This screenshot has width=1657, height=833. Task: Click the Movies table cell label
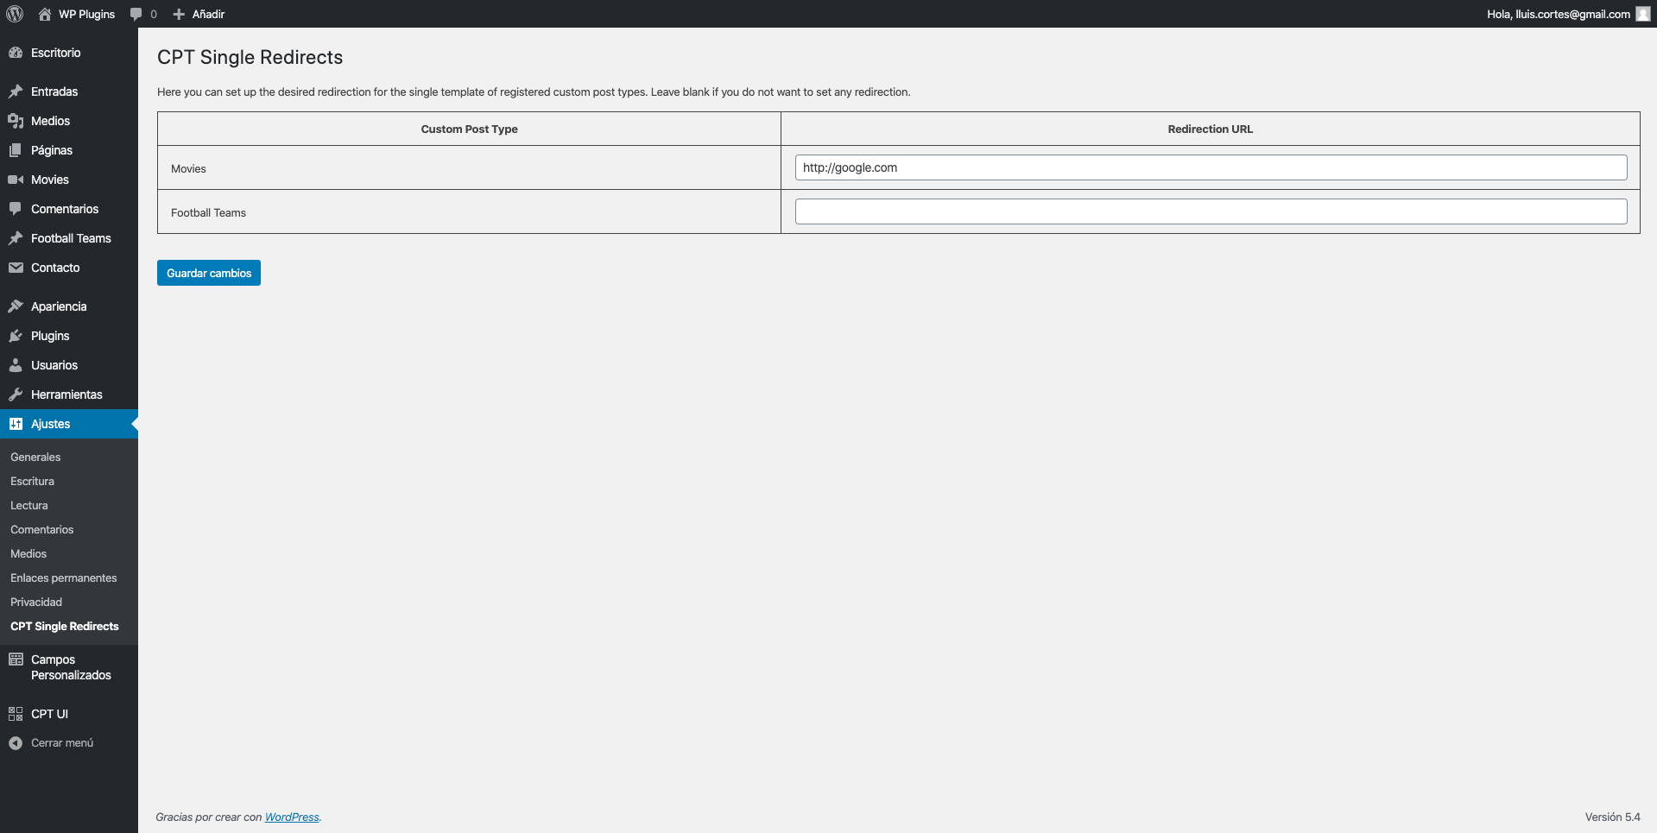point(188,169)
